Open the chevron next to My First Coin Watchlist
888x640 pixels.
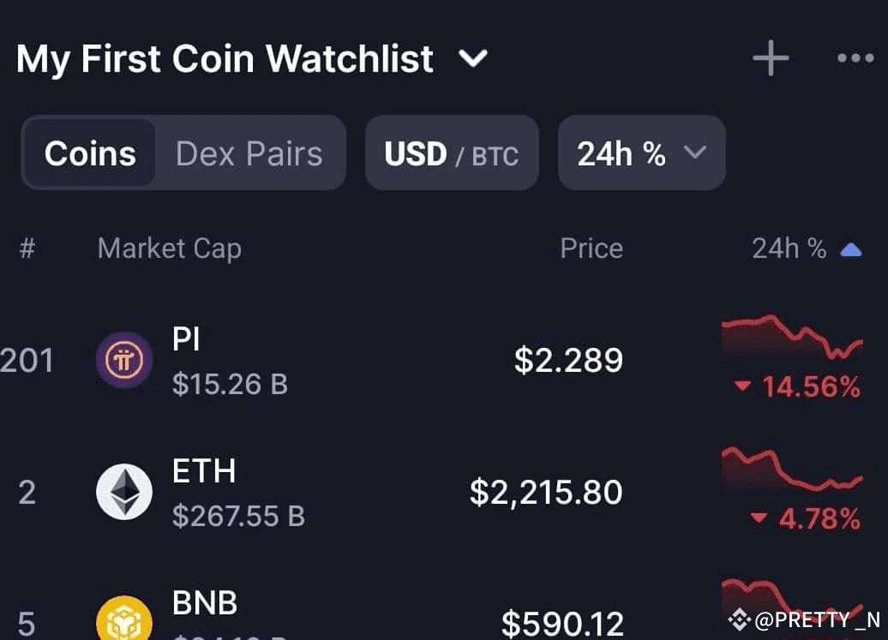tap(472, 58)
